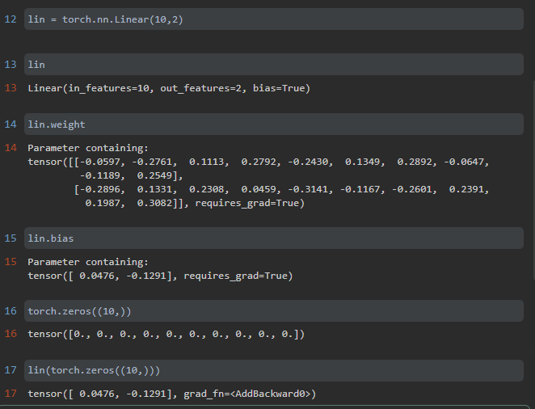
Task: Focus the lin(torch.zeros((10,))) cell
Action: [x=274, y=370]
